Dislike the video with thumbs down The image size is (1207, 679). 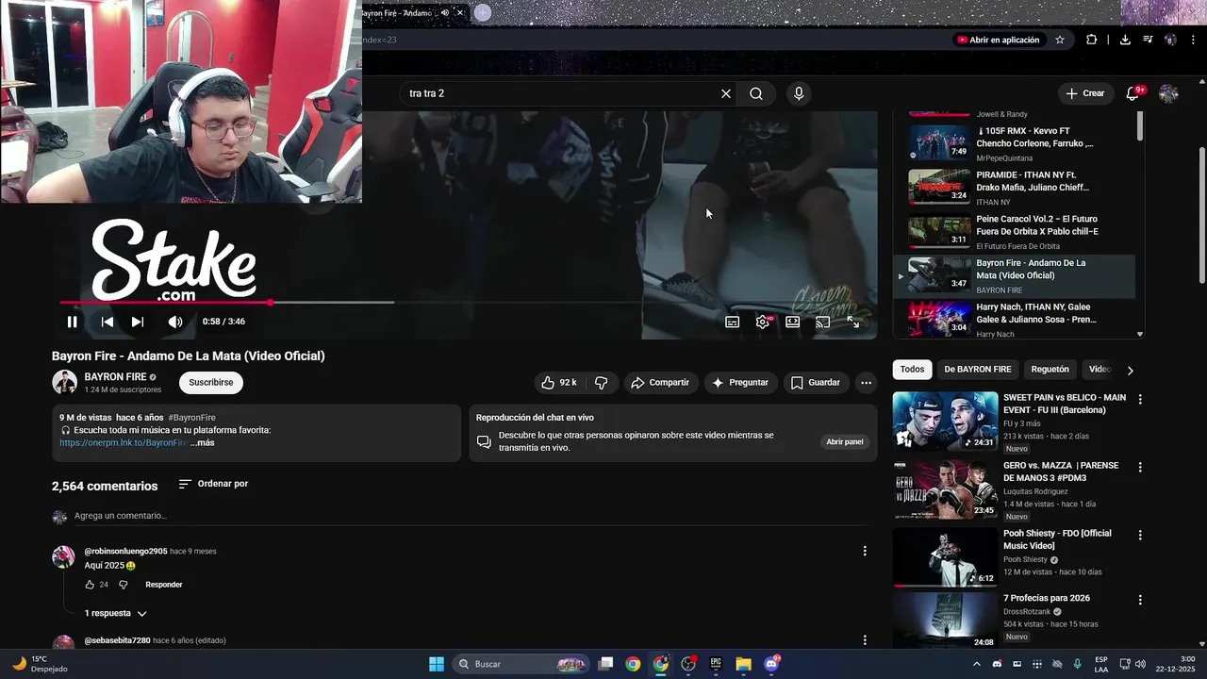(x=601, y=382)
